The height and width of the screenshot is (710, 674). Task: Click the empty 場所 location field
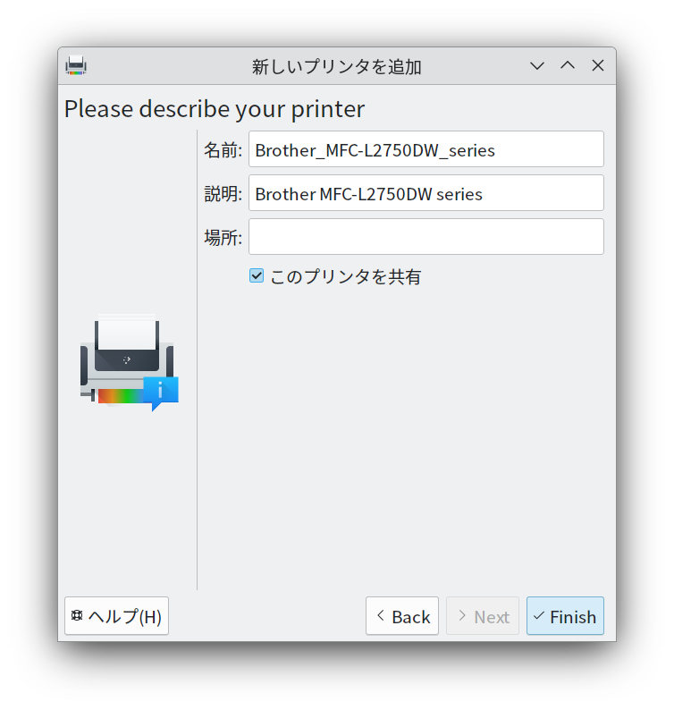(x=426, y=237)
